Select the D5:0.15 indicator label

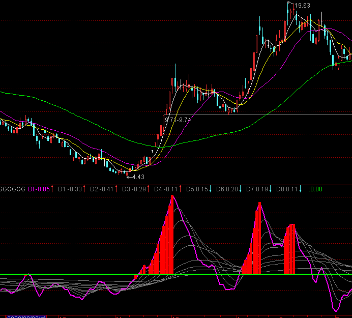coord(197,189)
